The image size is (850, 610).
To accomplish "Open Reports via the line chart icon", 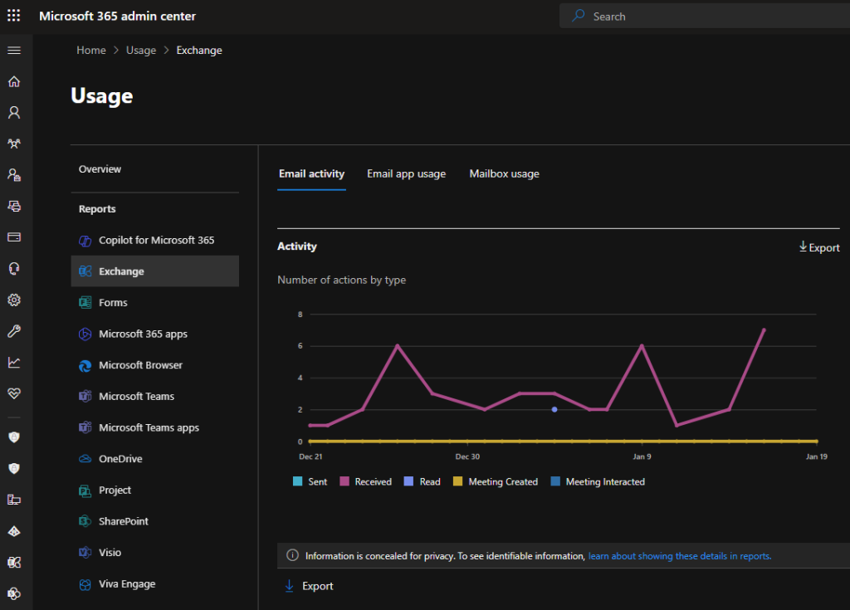I will pyautogui.click(x=14, y=362).
